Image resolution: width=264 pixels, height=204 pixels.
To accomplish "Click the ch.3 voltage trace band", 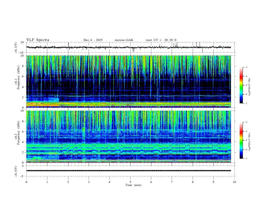I will click(129, 171).
